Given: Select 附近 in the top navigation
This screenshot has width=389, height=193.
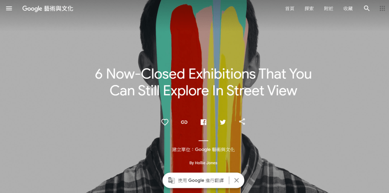Looking at the screenshot, I should (x=329, y=8).
